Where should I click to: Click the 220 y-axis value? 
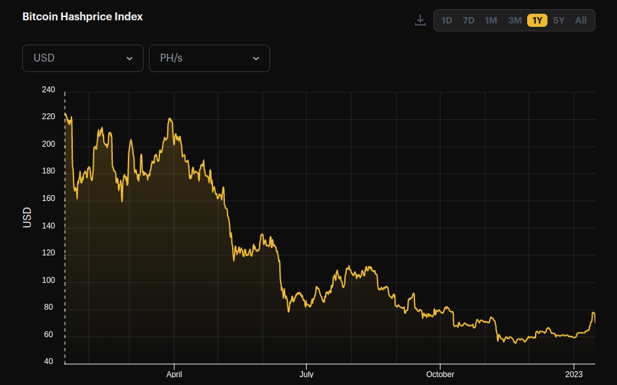(49, 117)
